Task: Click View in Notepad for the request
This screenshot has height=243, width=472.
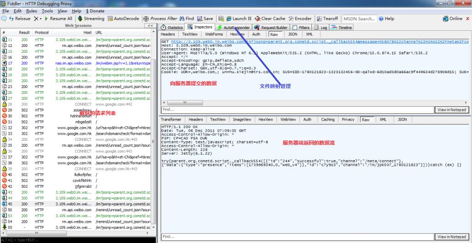Action: (452, 110)
